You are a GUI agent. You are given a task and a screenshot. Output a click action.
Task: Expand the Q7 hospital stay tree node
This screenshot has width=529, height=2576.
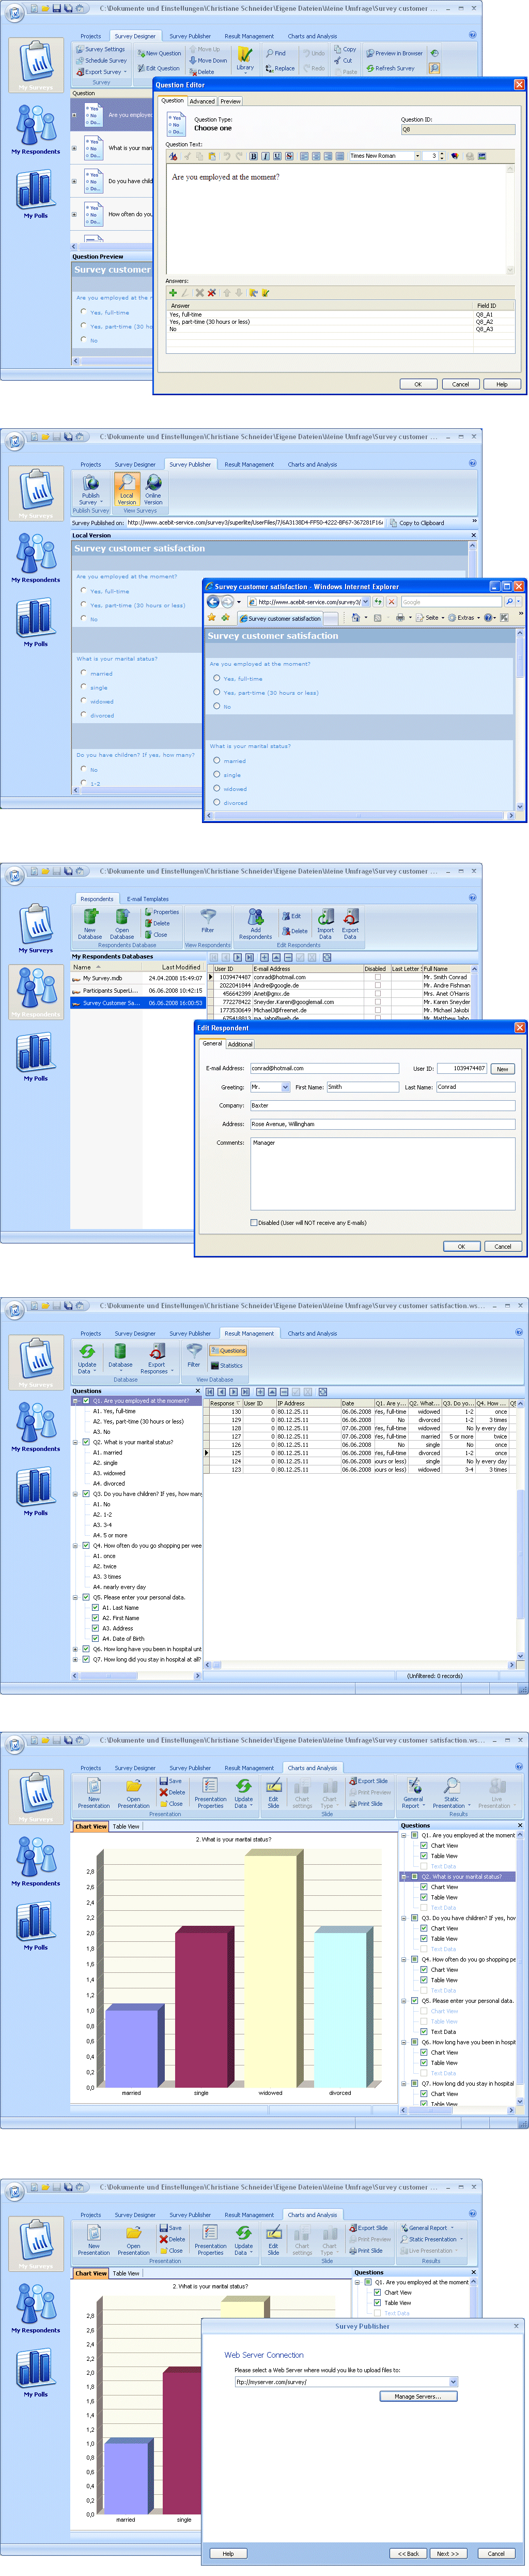[x=75, y=1659]
